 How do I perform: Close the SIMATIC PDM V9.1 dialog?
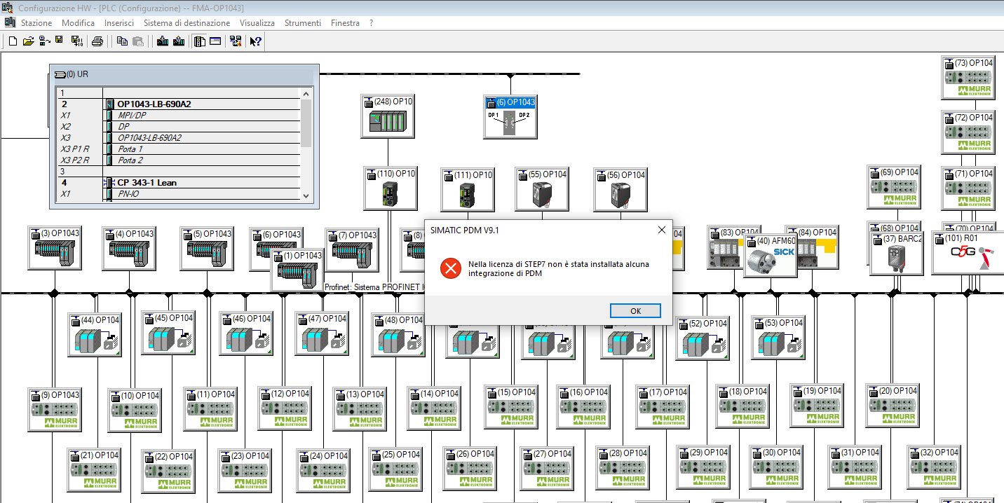pos(661,230)
